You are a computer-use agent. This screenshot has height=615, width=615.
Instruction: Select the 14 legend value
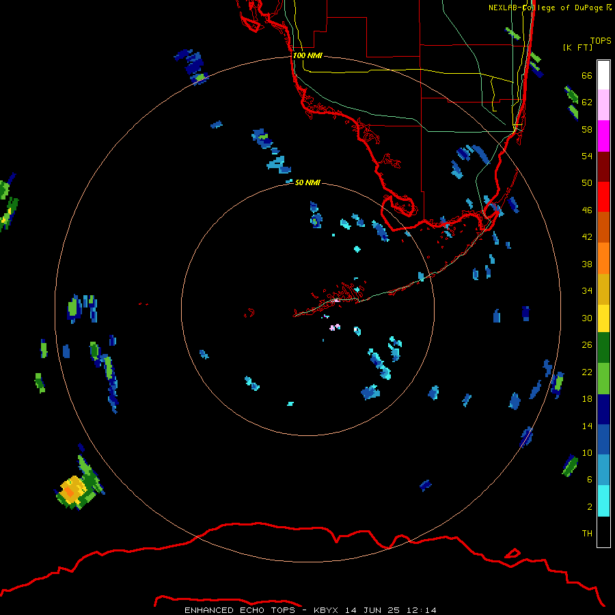pos(587,426)
